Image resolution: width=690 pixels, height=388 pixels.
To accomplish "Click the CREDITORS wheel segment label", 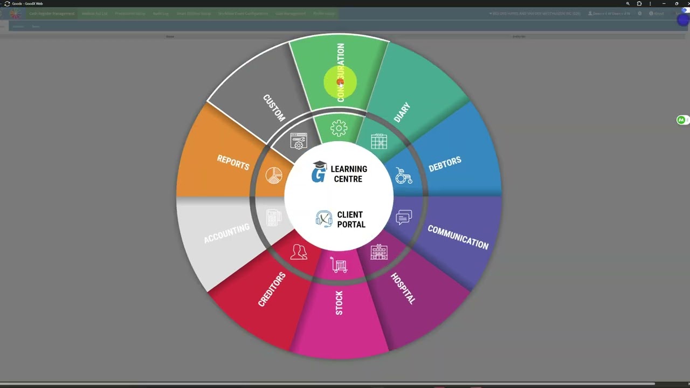I will [x=272, y=289].
